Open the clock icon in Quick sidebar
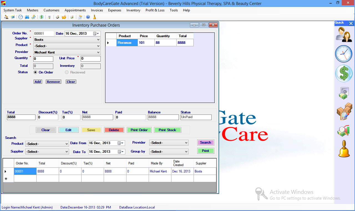 click(343, 54)
